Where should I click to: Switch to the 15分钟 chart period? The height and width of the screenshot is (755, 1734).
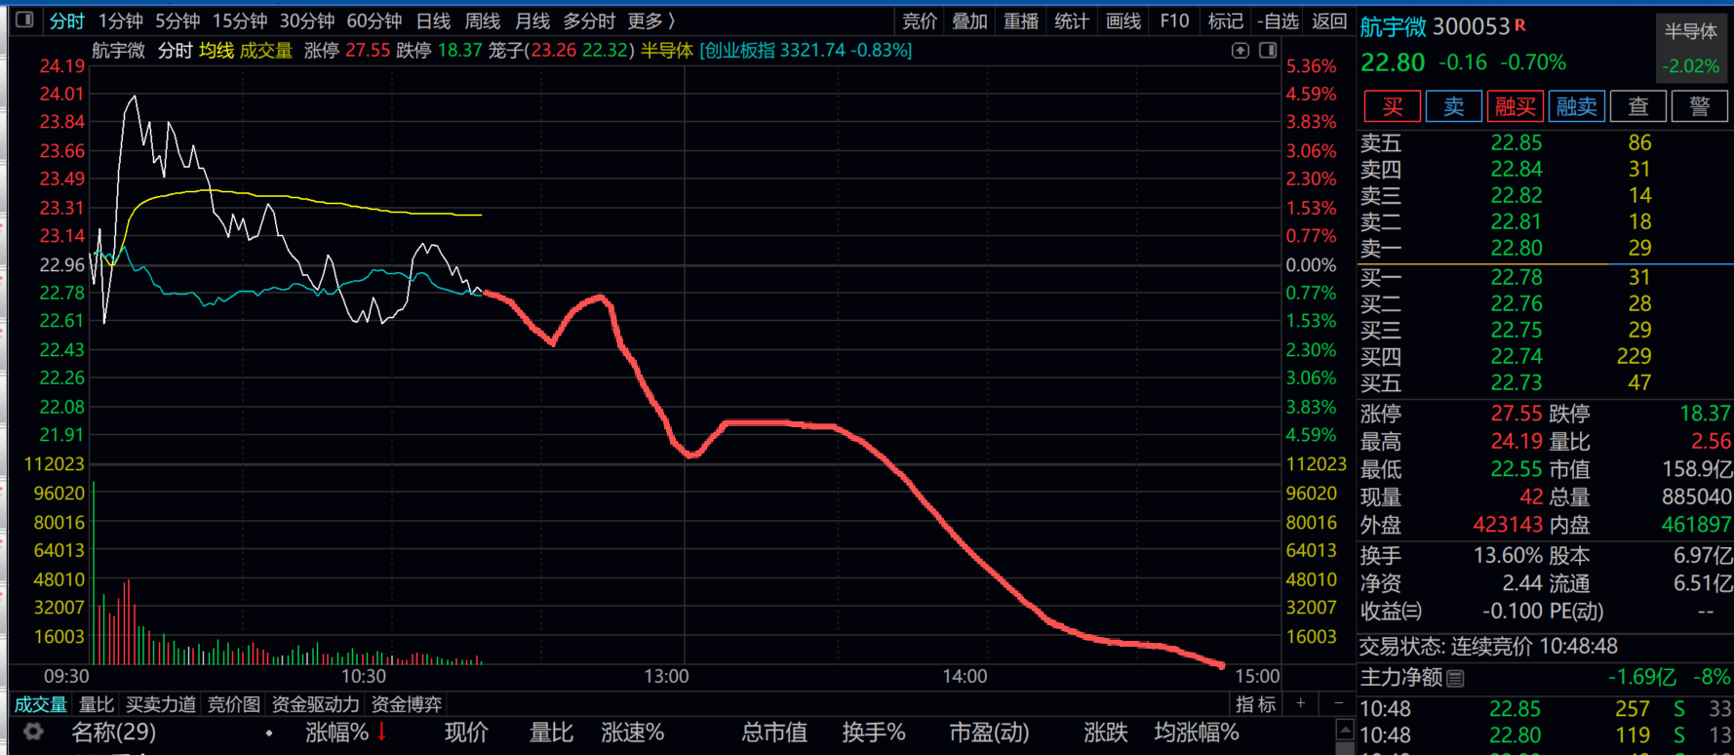tap(240, 20)
